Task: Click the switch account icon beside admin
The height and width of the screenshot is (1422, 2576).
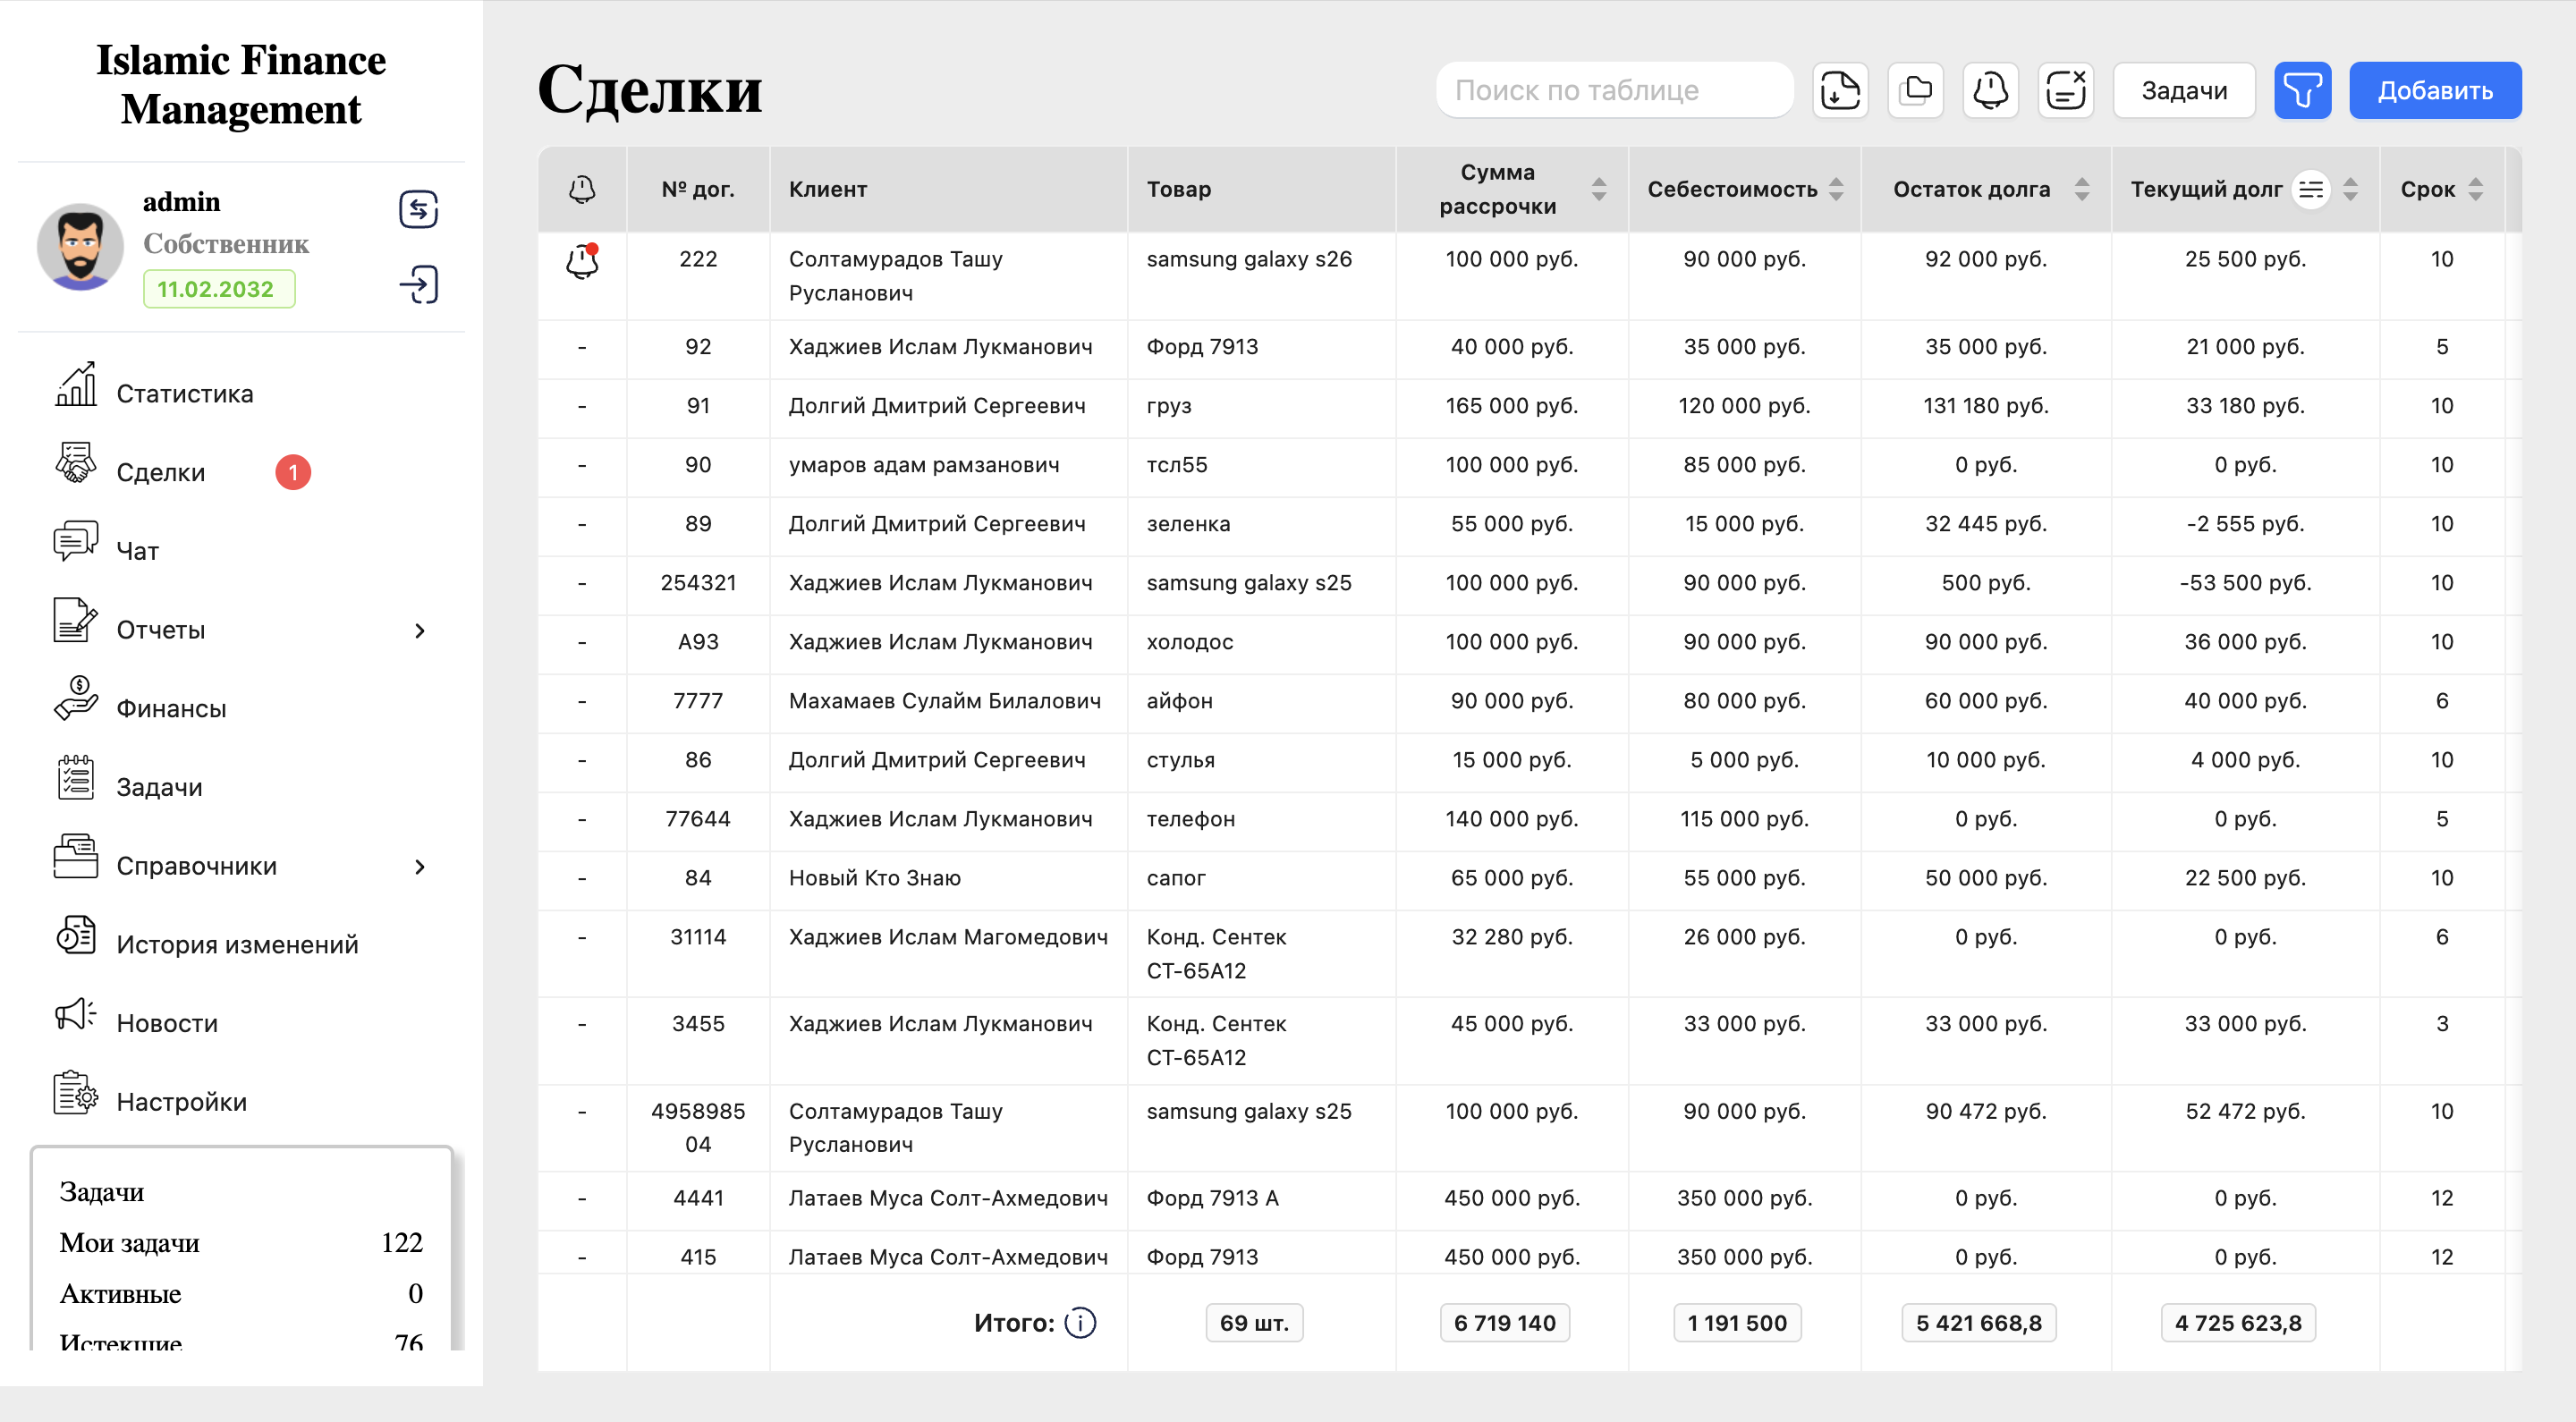Action: click(x=418, y=209)
